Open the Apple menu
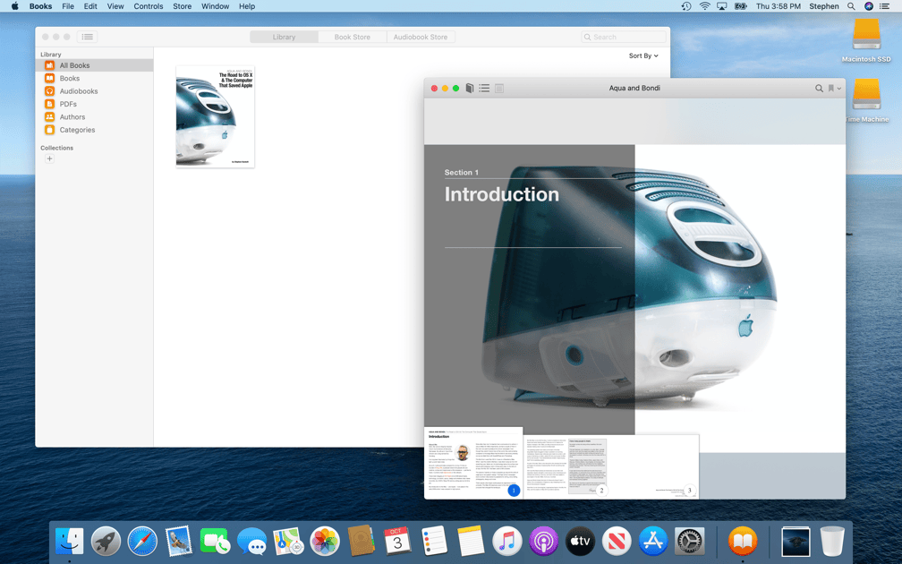This screenshot has height=564, width=902. [14, 6]
